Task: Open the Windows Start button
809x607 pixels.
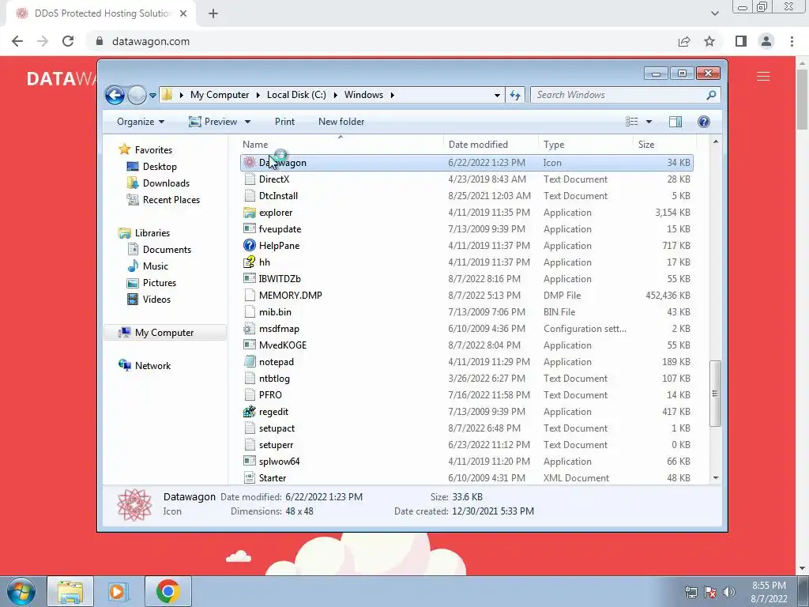Action: (x=21, y=591)
